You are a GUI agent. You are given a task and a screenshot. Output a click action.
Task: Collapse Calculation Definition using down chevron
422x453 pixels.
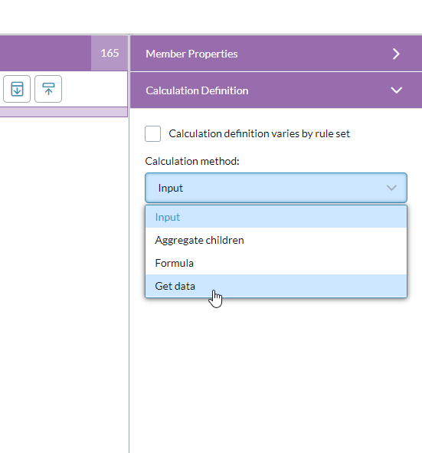click(x=396, y=90)
